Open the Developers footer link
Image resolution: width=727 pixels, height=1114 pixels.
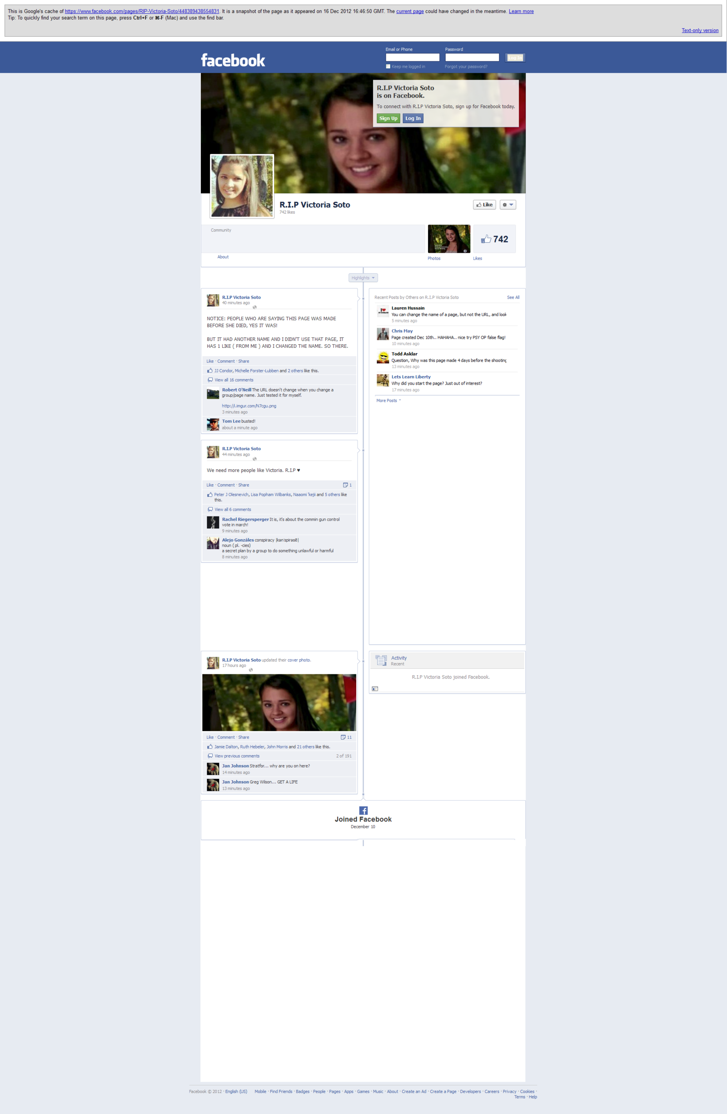[470, 1092]
